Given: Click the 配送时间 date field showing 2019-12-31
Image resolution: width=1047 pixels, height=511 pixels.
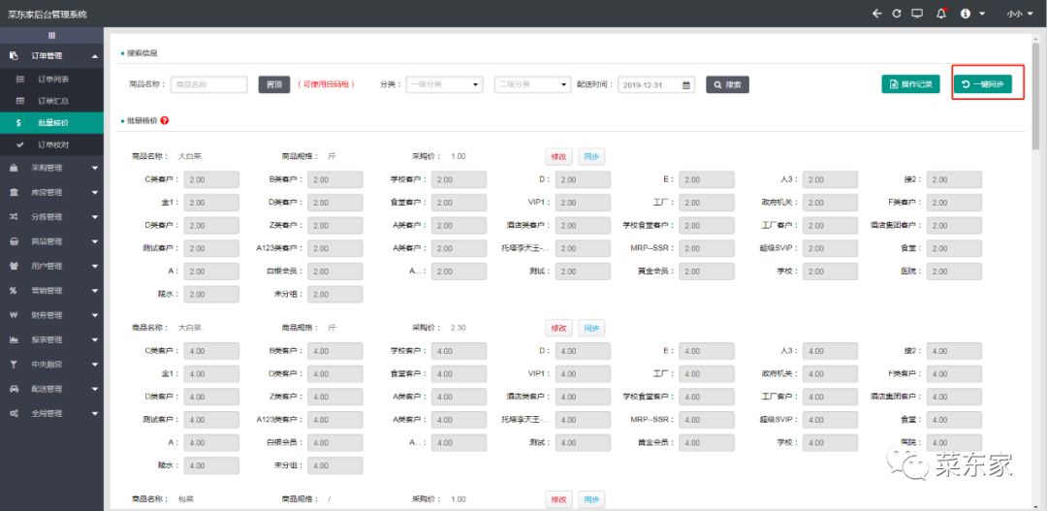Looking at the screenshot, I should coord(655,84).
